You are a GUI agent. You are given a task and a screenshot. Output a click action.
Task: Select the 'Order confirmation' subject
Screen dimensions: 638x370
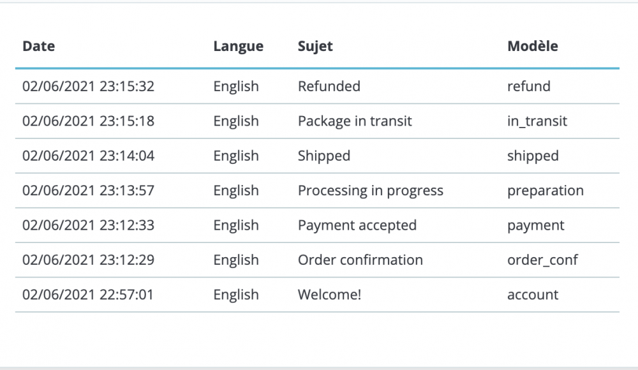click(360, 260)
